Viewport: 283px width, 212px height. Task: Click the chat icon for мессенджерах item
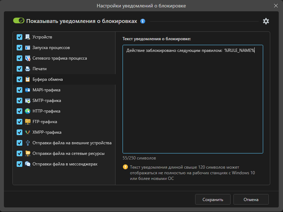pos(28,164)
